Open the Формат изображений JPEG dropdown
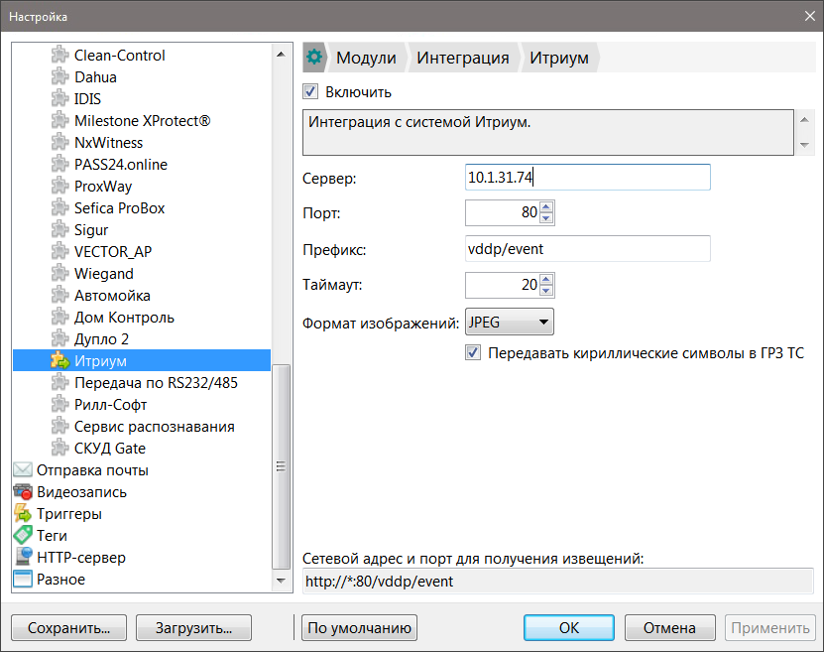The image size is (824, 652). 509,323
